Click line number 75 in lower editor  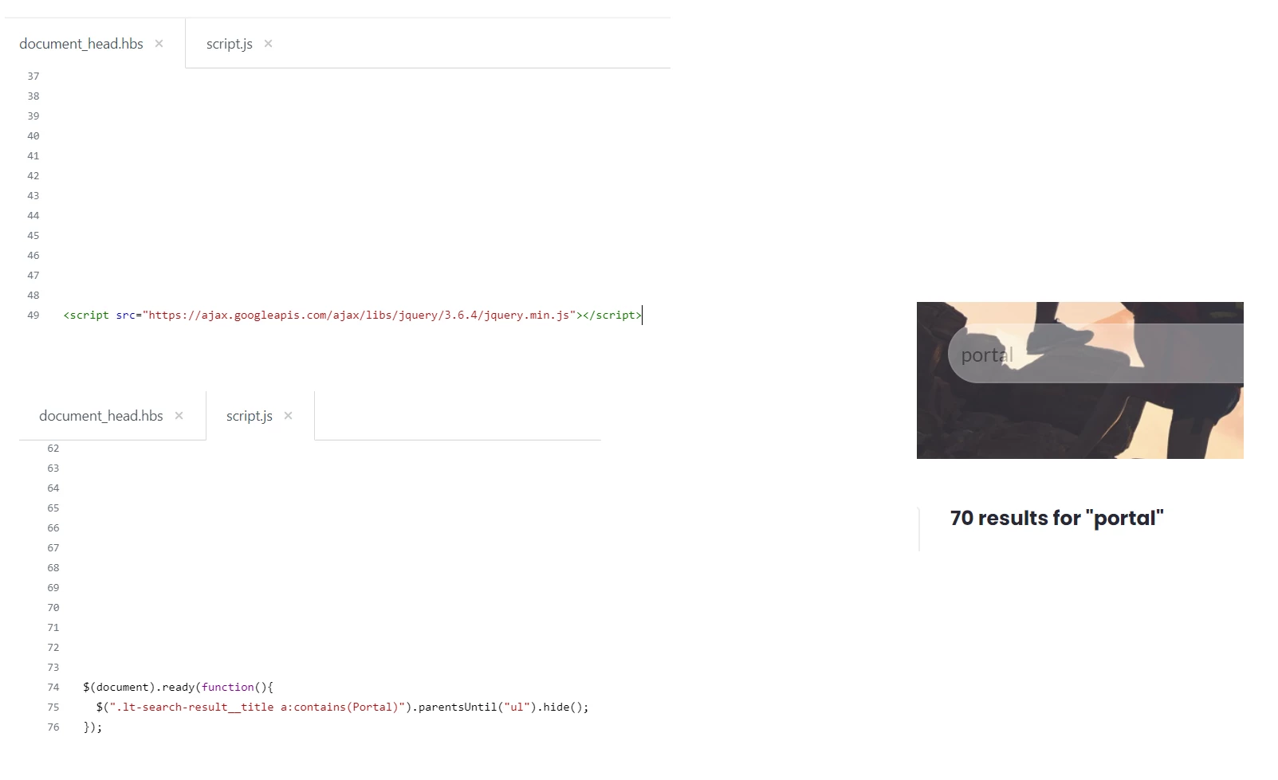point(53,707)
